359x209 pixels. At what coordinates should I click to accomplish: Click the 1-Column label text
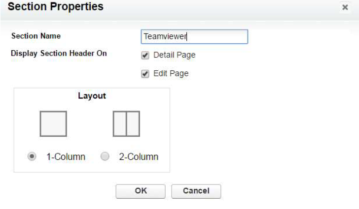coord(66,157)
